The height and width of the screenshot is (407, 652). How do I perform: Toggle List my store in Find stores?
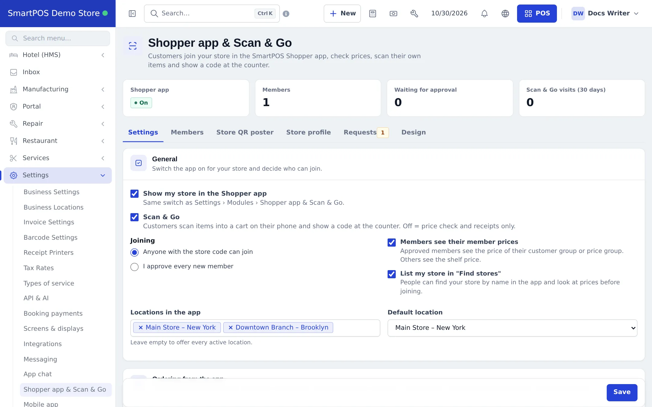392,274
